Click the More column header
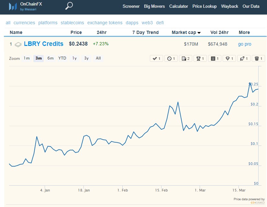 coord(244,32)
